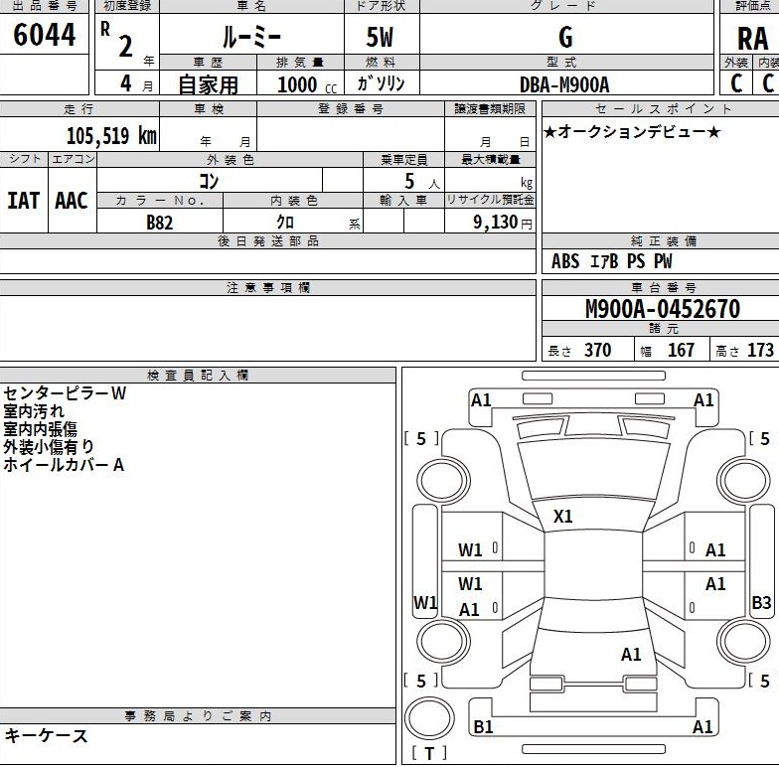Click the lot number 6044

pyautogui.click(x=44, y=34)
